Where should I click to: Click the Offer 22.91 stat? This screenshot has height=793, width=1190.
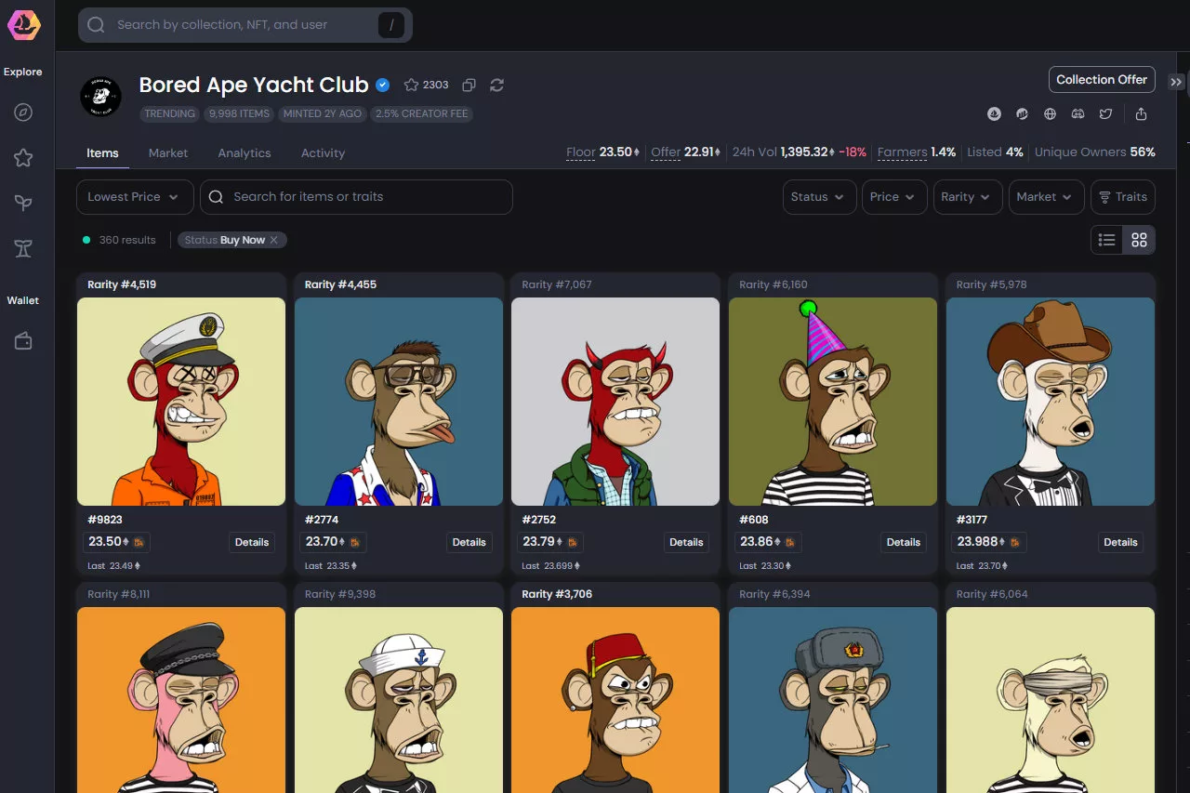[x=685, y=152]
